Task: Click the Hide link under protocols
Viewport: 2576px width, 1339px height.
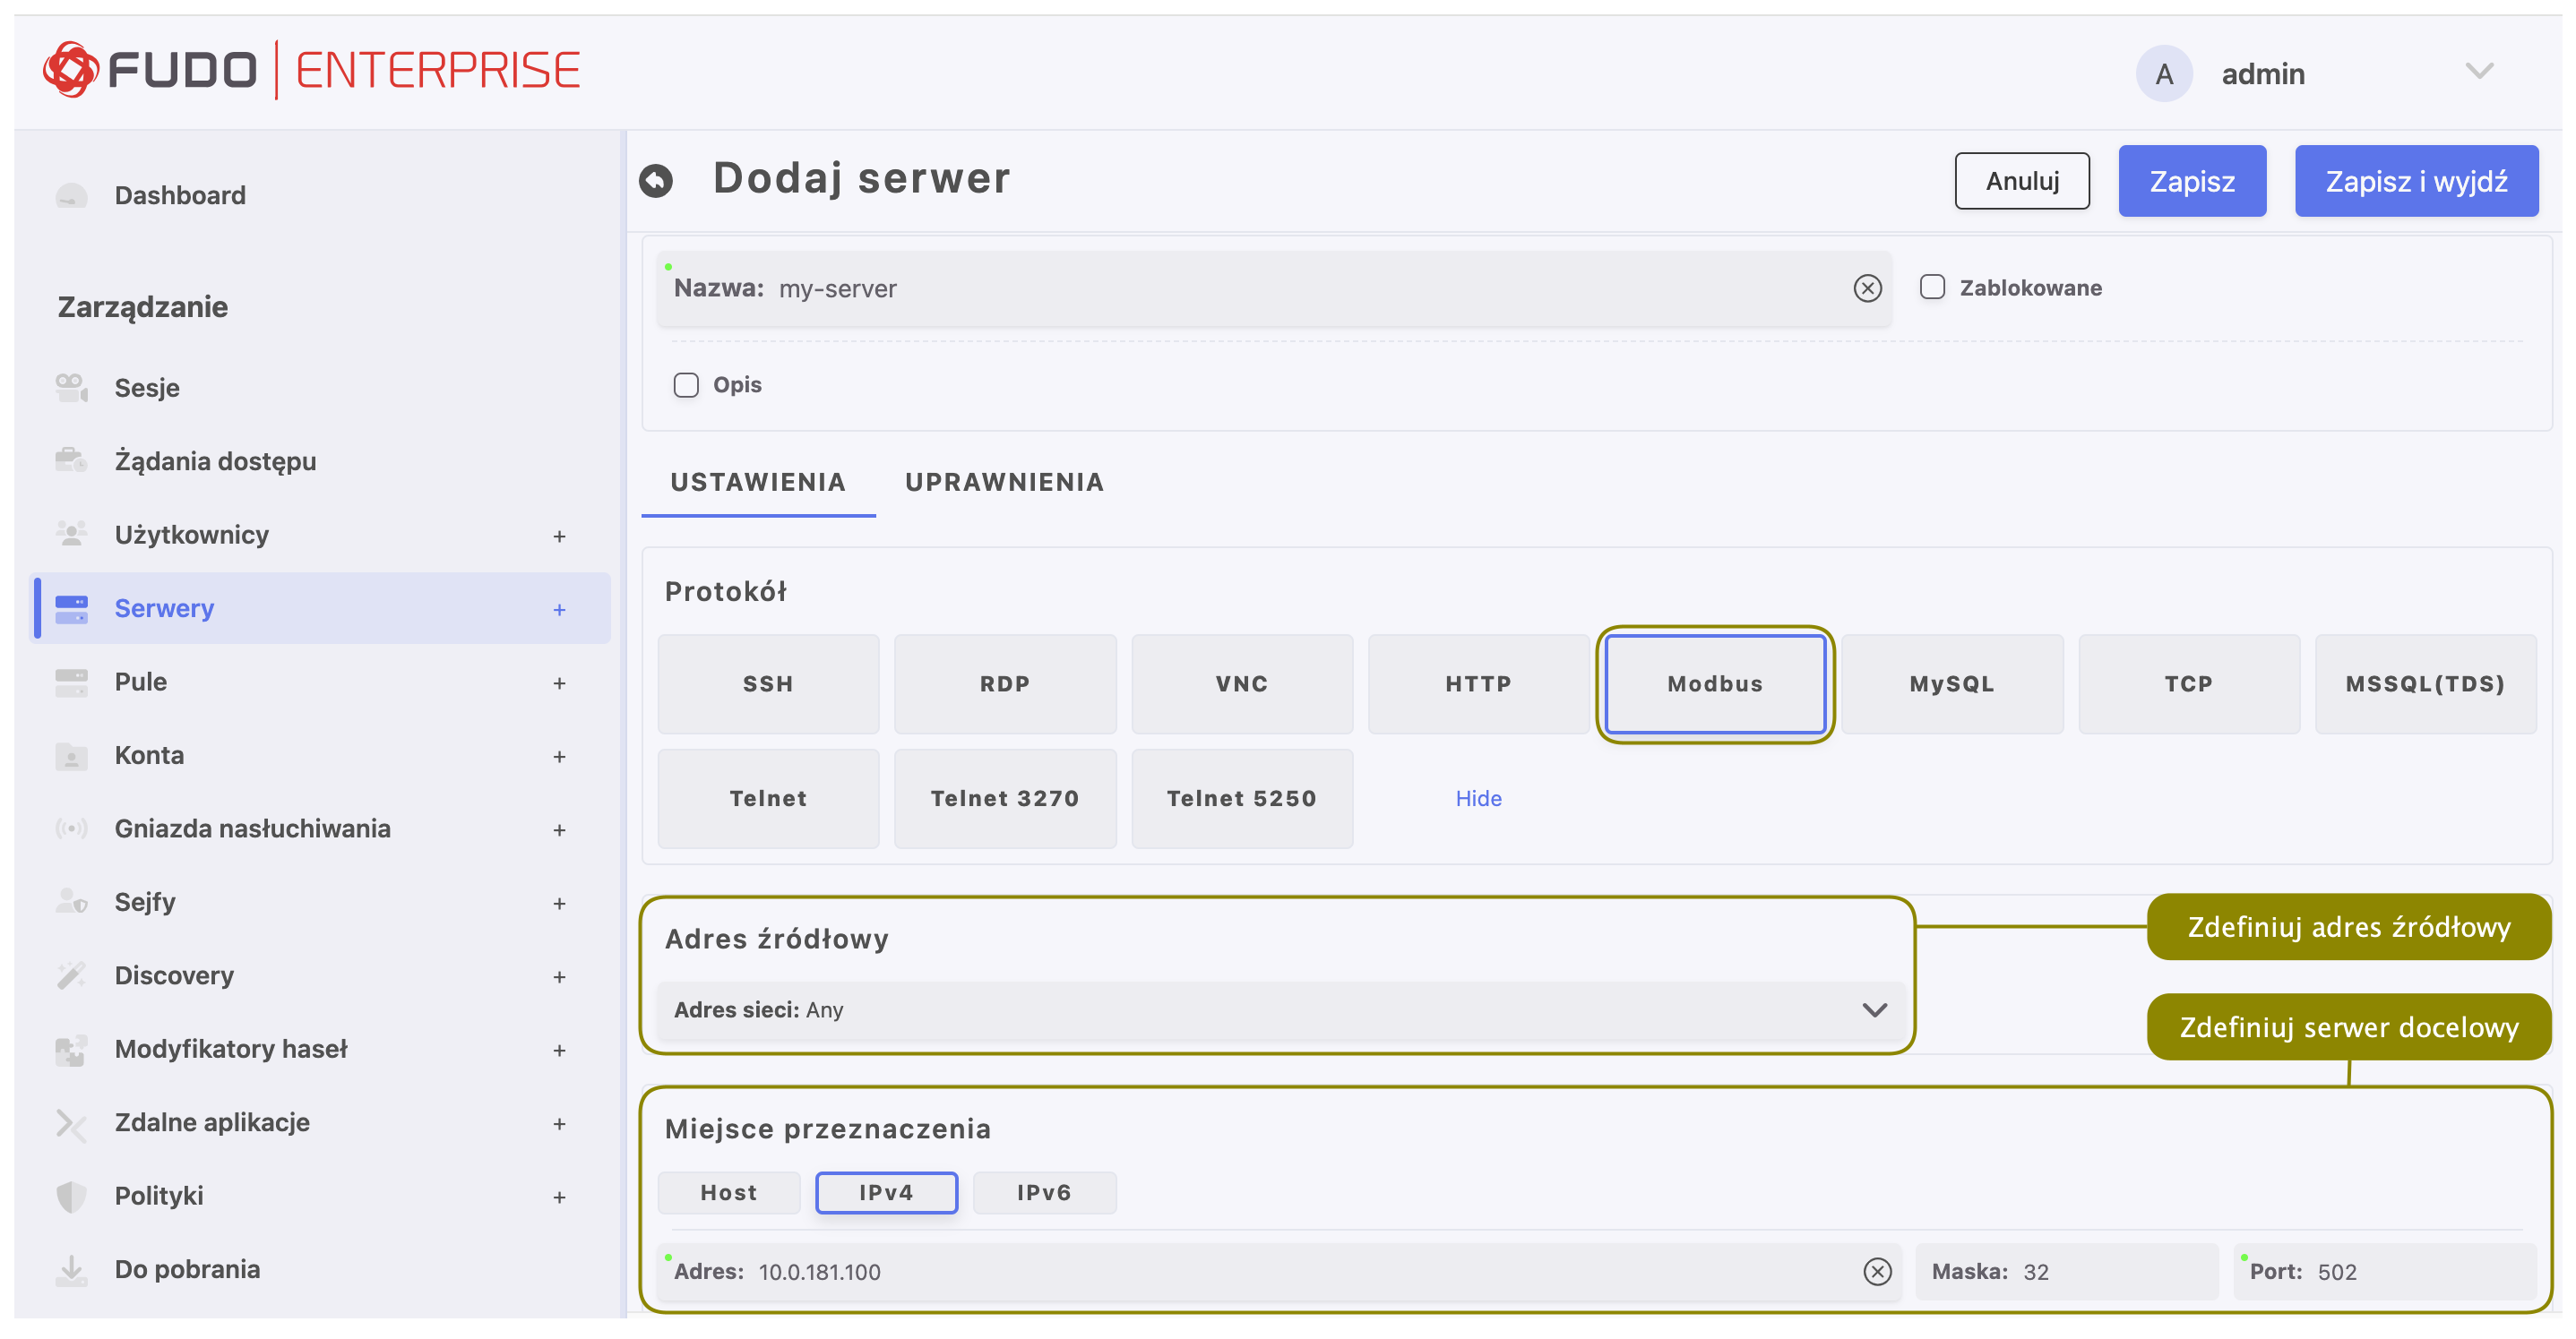Action: point(1478,797)
